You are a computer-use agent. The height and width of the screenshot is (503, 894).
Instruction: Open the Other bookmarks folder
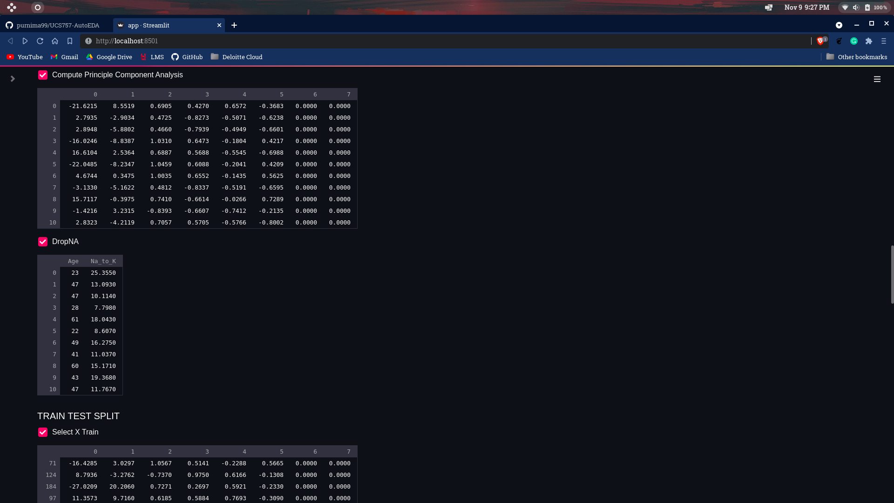[857, 57]
